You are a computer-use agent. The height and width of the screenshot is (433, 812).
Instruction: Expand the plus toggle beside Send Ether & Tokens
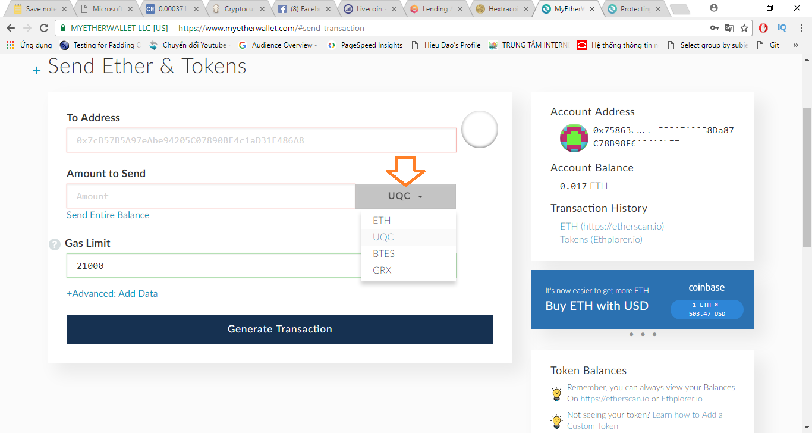point(37,70)
